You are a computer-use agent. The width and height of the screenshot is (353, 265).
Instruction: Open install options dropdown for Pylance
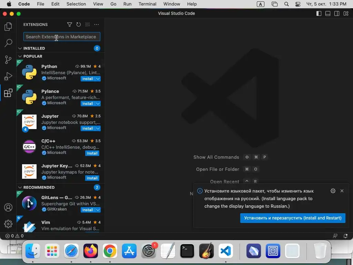click(98, 104)
